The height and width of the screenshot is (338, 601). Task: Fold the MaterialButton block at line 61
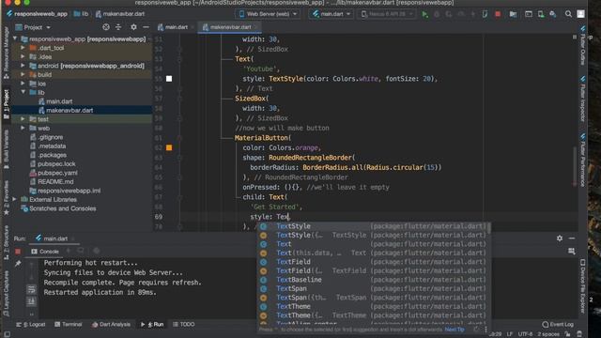coord(179,138)
